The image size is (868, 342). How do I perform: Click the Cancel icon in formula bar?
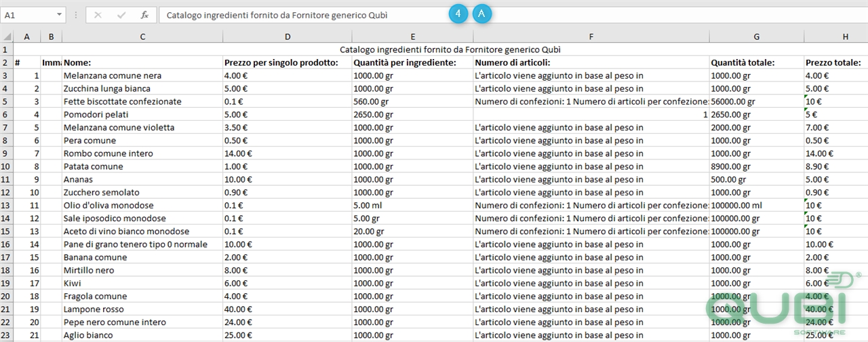coord(98,14)
